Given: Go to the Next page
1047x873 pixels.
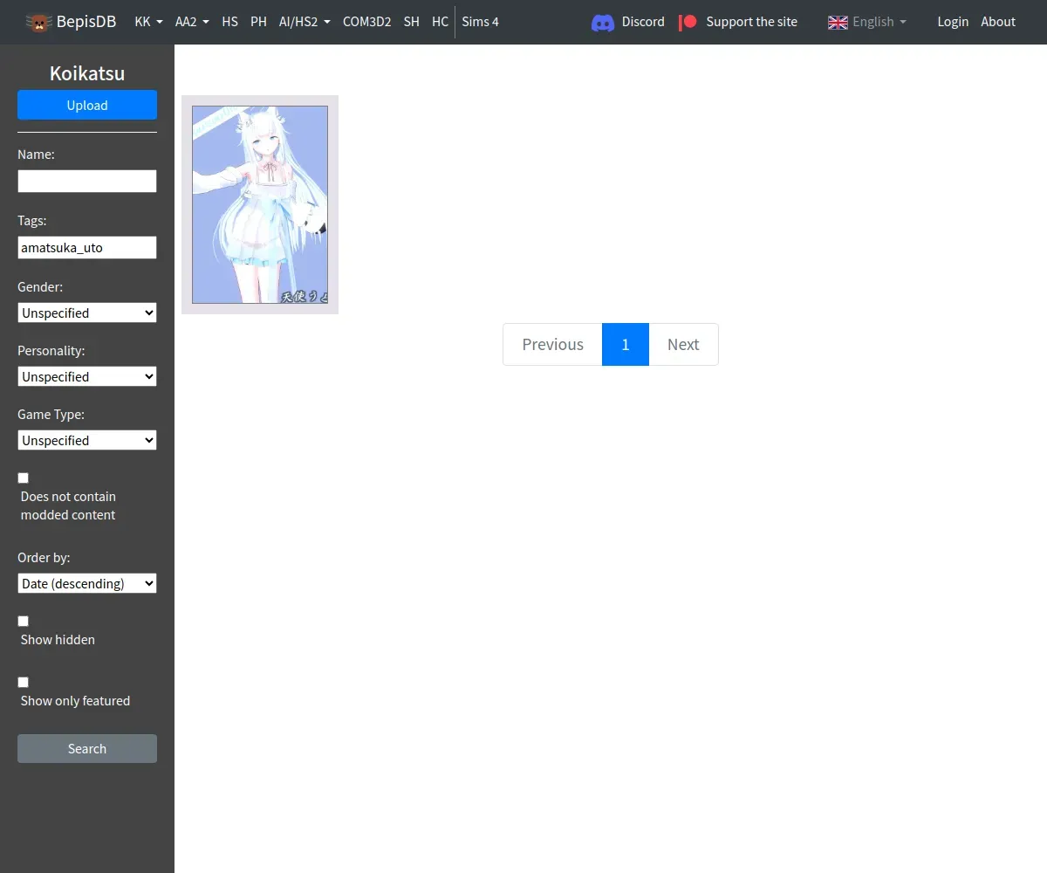Looking at the screenshot, I should point(683,344).
